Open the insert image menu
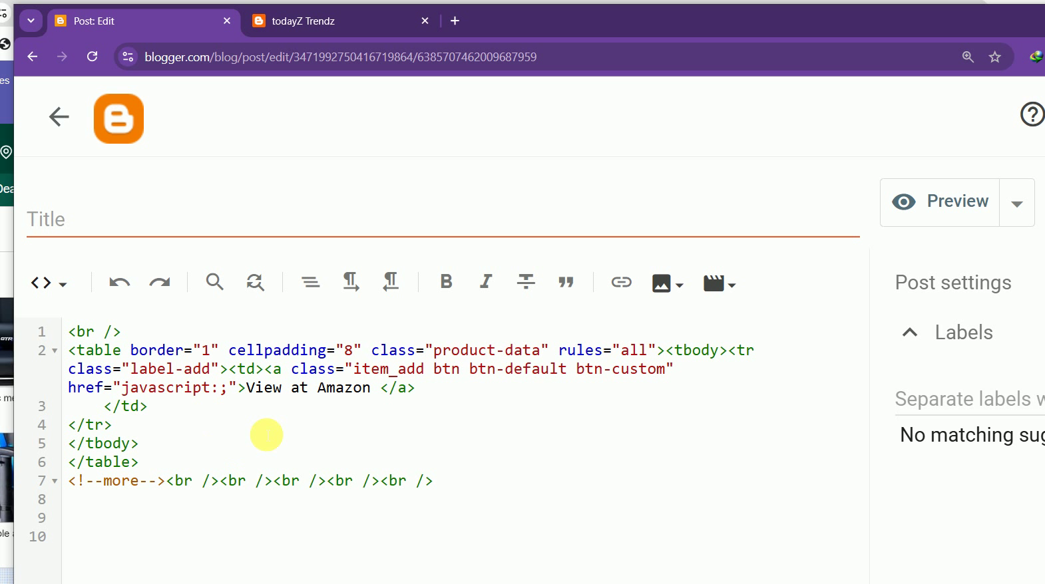This screenshot has height=584, width=1045. click(668, 283)
